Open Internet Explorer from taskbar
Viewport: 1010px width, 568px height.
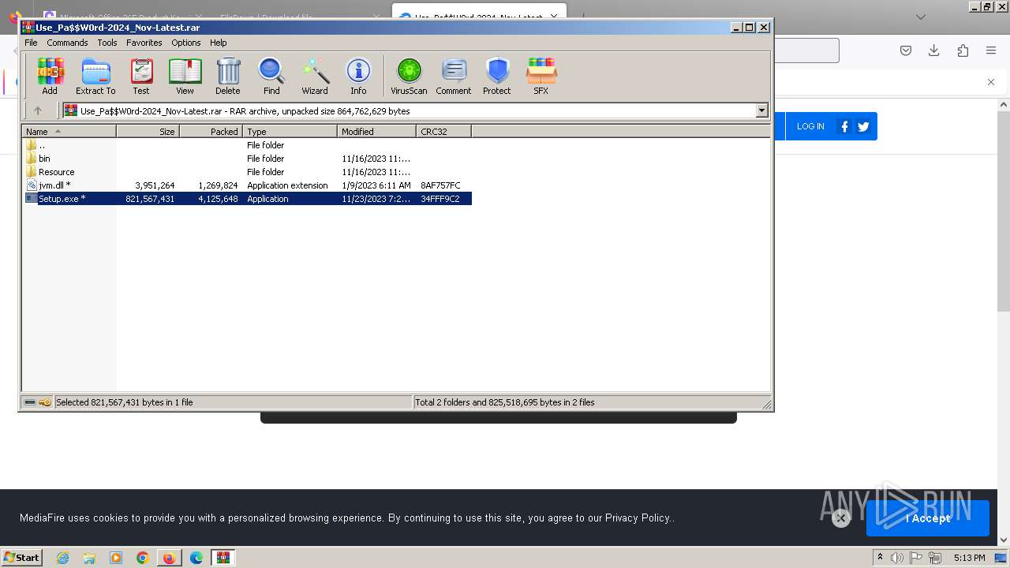(62, 558)
